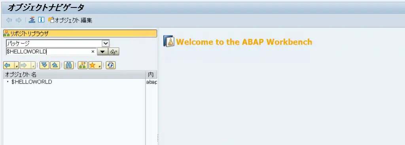Click the abap cell in the tree row

point(151,82)
